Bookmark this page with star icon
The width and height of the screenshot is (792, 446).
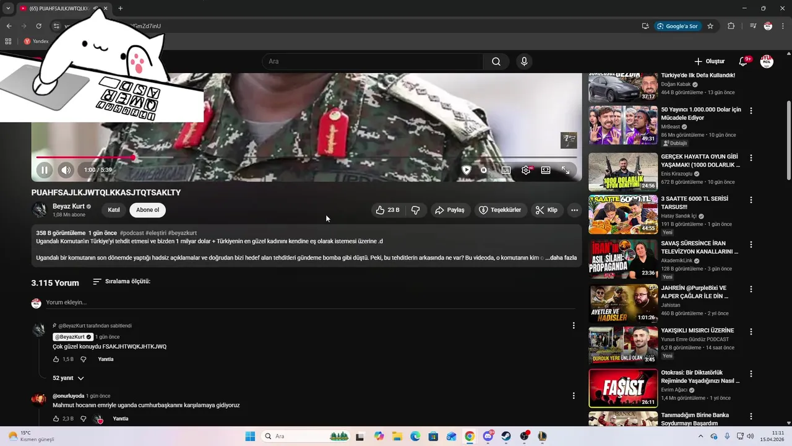pos(710,26)
